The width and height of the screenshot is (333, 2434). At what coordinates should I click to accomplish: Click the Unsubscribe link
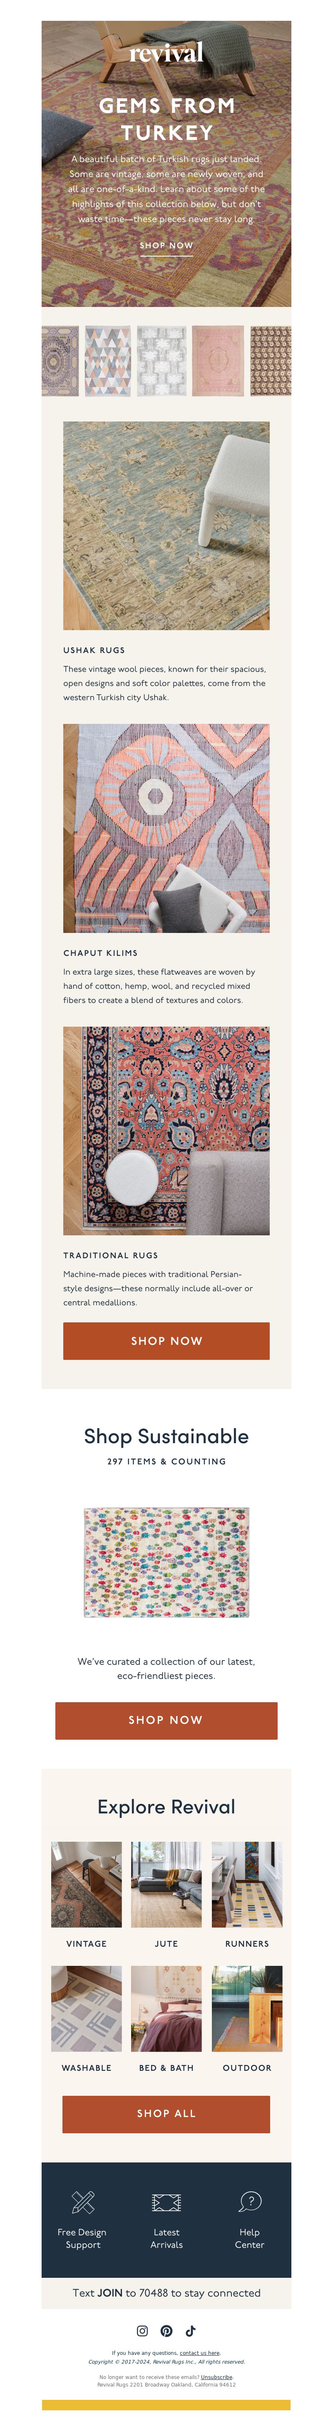[x=217, y=2377]
